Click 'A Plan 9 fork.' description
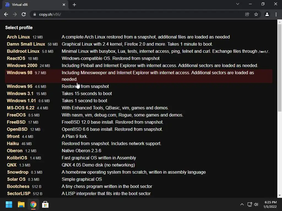 (x=75, y=136)
